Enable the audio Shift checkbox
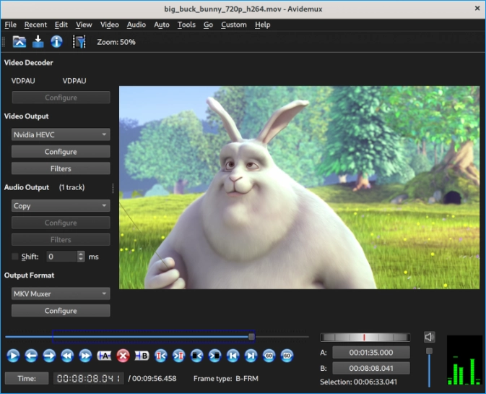486x394 pixels. click(x=14, y=257)
